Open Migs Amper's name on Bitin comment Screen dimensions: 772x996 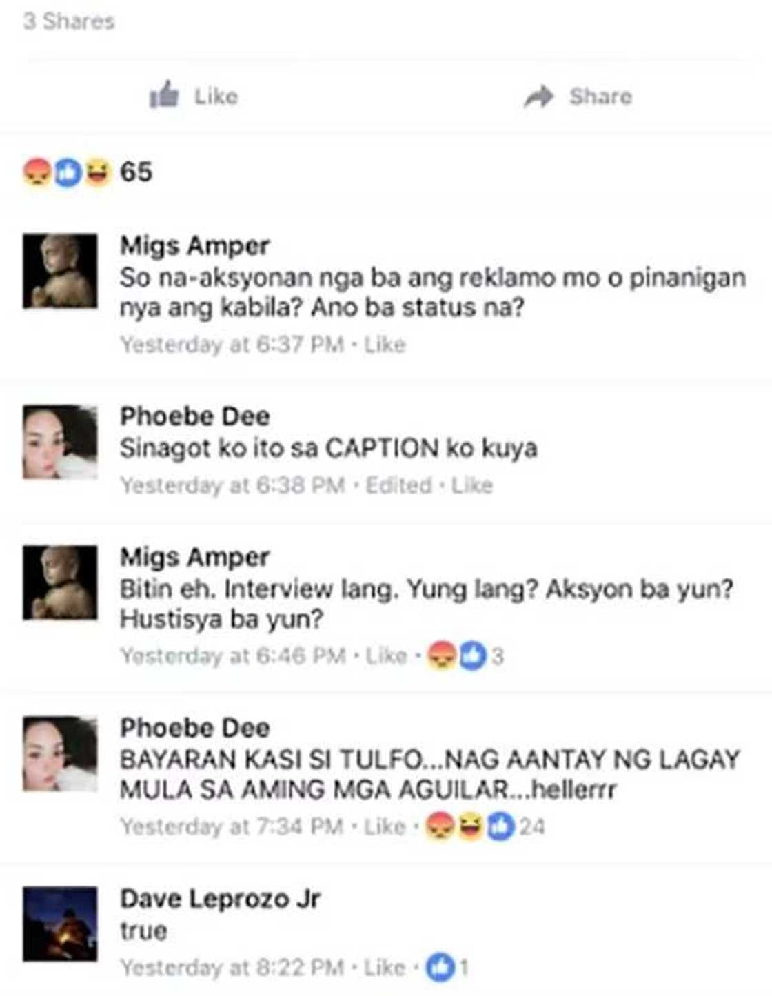tap(195, 557)
